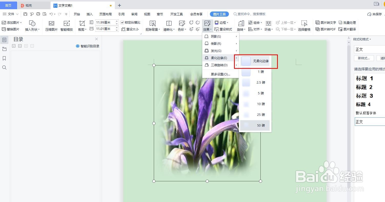Viewport: 385px width, 202px height.
Task: Click decrease brightness sun icon
Action: pyautogui.click(x=198, y=29)
